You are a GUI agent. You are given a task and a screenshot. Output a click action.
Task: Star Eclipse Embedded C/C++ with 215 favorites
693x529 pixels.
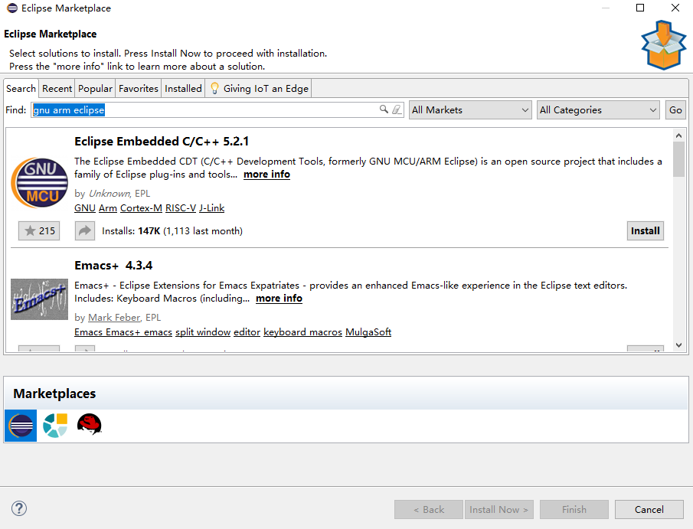(x=39, y=230)
